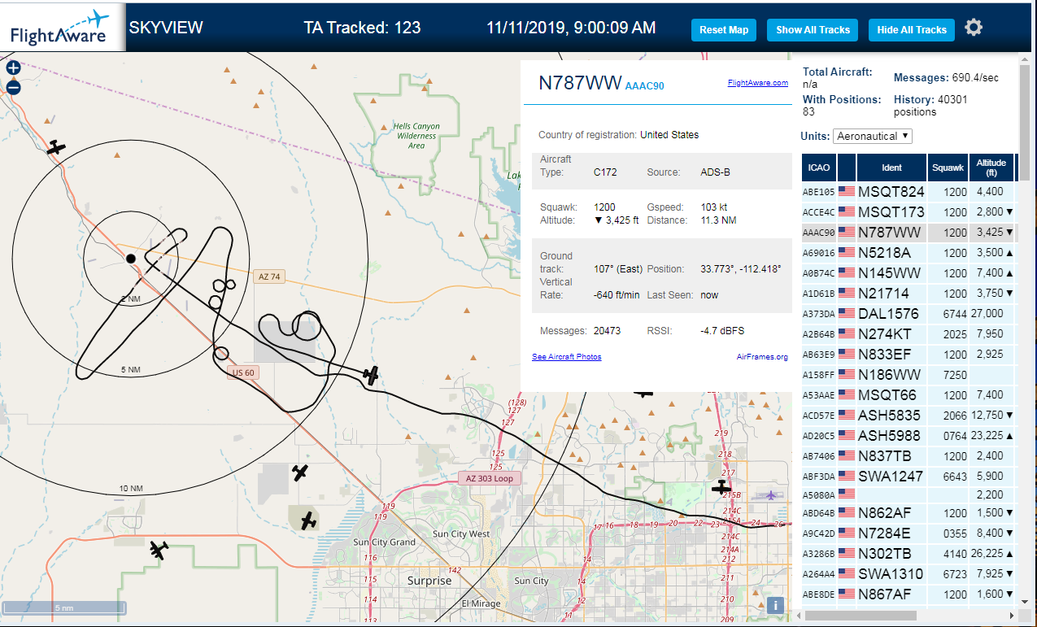Click the SKYVIEW title text
The image size is (1037, 627).
coord(166,28)
